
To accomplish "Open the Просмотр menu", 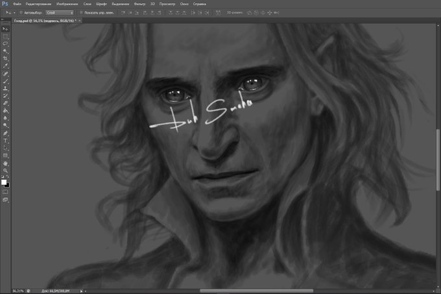I will (x=167, y=4).
